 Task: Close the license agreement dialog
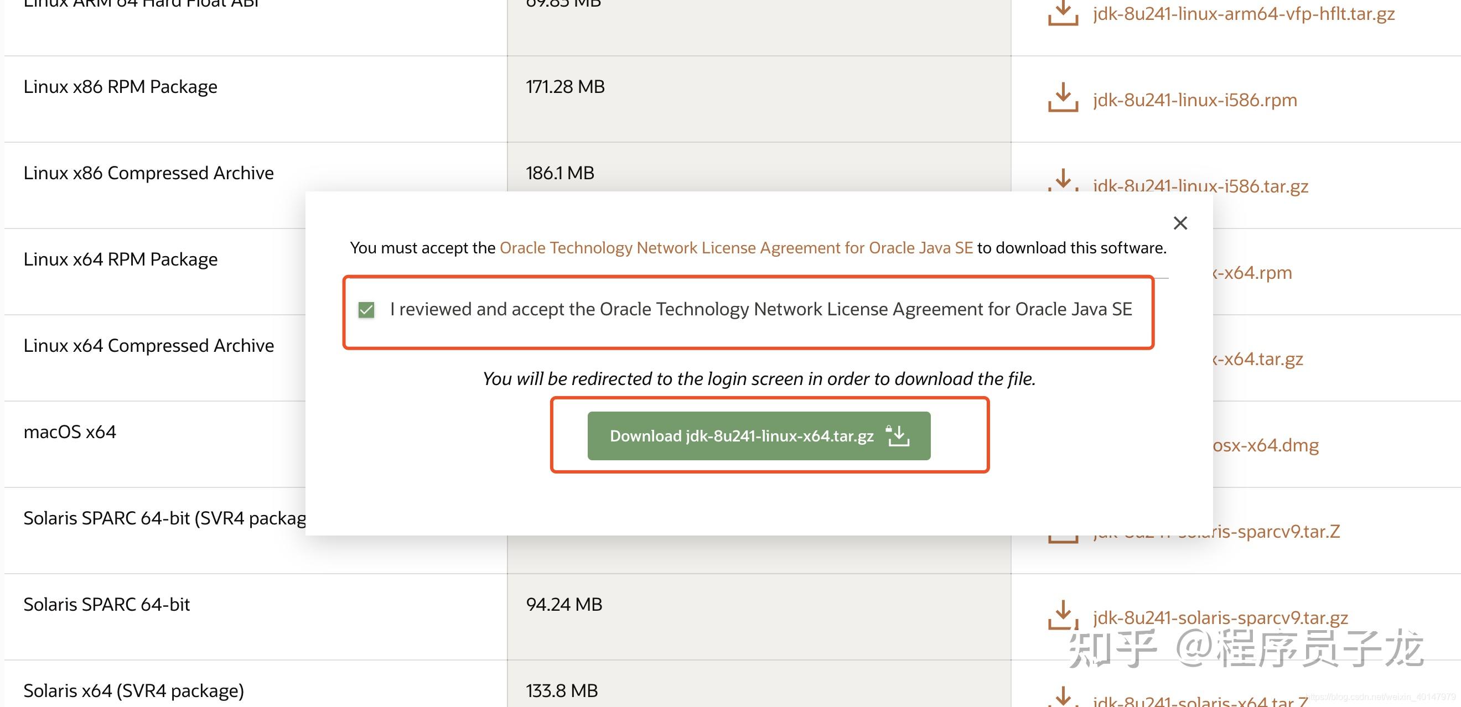coord(1180,223)
